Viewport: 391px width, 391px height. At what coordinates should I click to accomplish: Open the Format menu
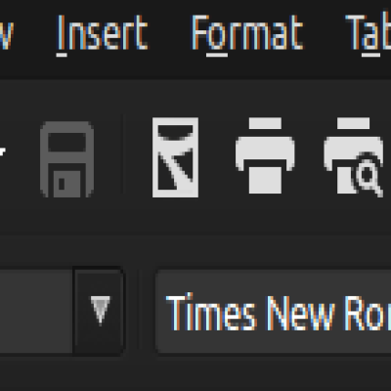247,32
